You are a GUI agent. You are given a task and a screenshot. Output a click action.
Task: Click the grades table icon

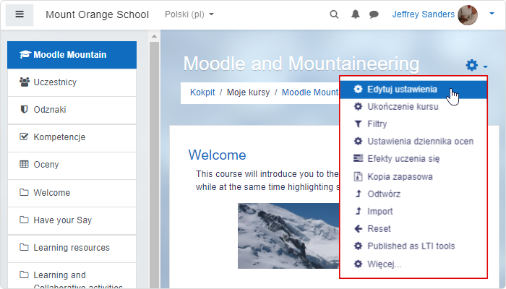pos(24,164)
